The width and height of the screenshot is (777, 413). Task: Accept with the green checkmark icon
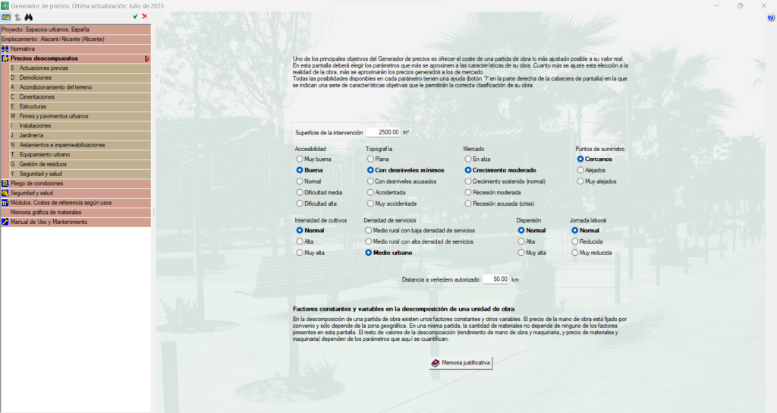click(135, 17)
